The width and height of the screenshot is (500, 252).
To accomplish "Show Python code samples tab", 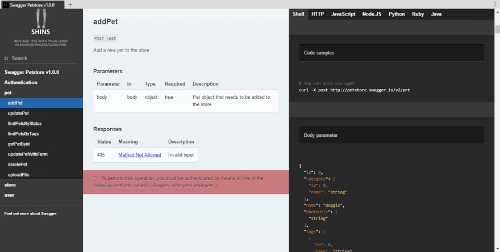I will pyautogui.click(x=397, y=14).
